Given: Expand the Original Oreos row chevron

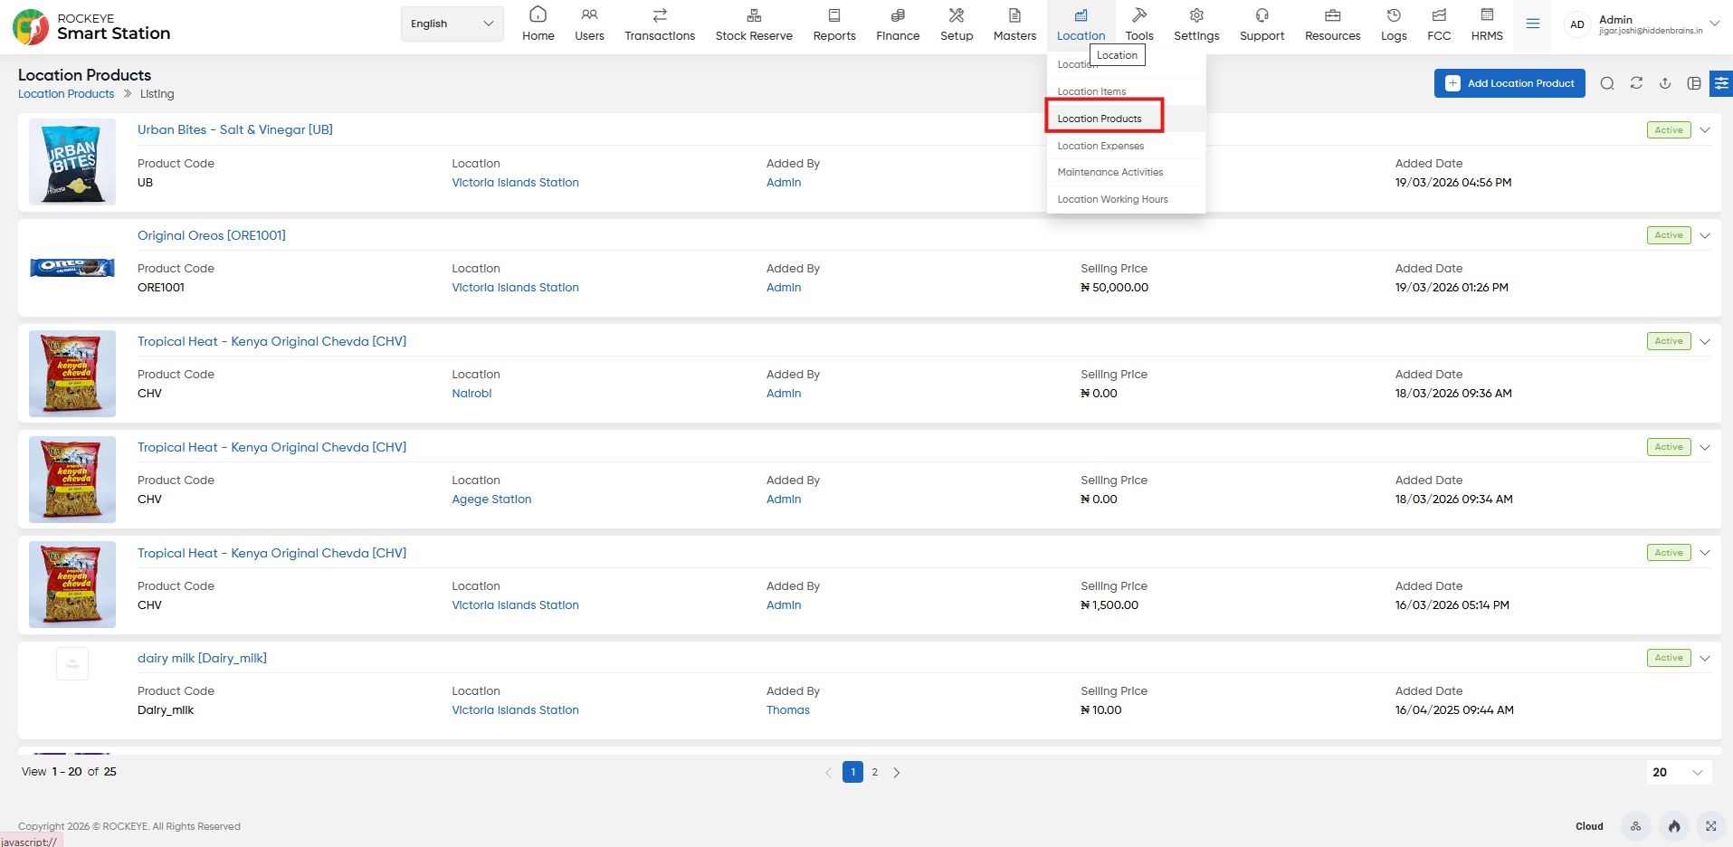Looking at the screenshot, I should [x=1705, y=235].
